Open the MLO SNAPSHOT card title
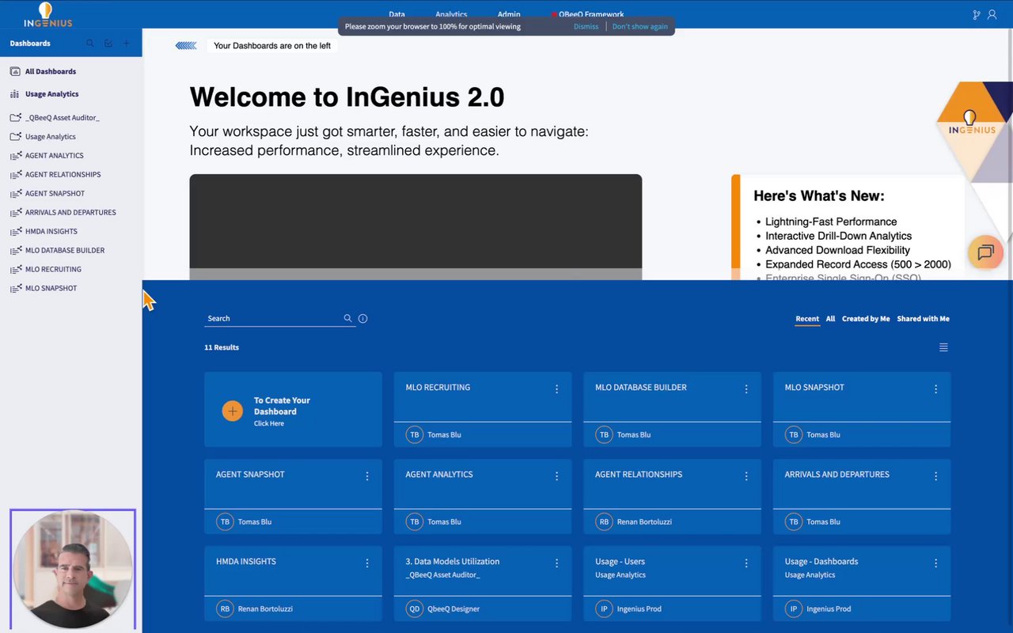Viewport: 1013px width, 633px height. [814, 388]
